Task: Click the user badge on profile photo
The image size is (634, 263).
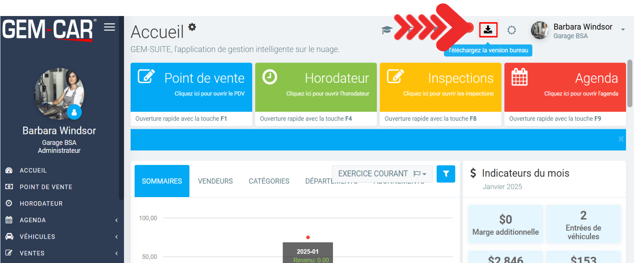Action: [74, 112]
